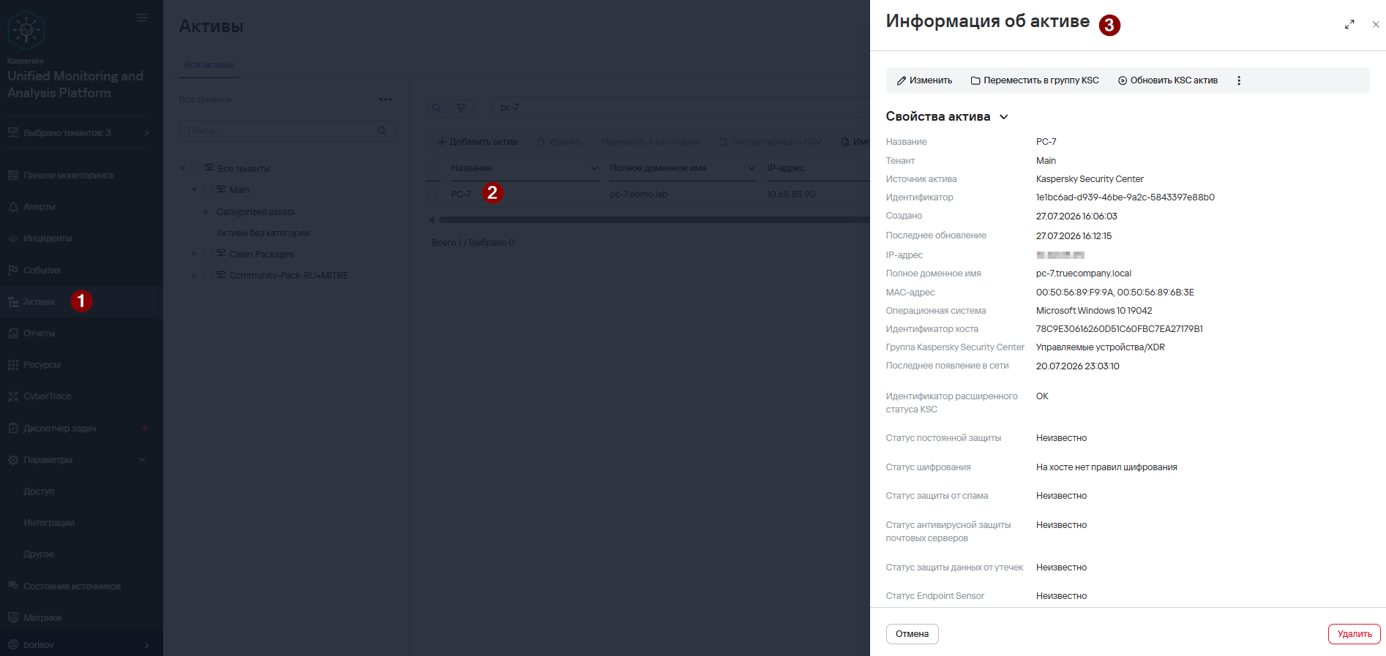
Task: Select Активы без категории tree item
Action: pos(263,233)
